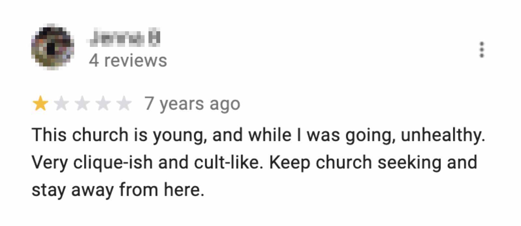
Task: Click the word "Very" in second line
Action: pos(49,163)
